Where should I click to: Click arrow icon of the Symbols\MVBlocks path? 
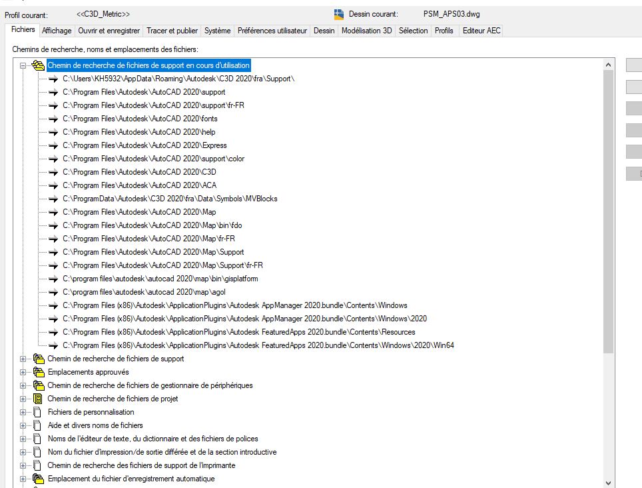(53, 199)
